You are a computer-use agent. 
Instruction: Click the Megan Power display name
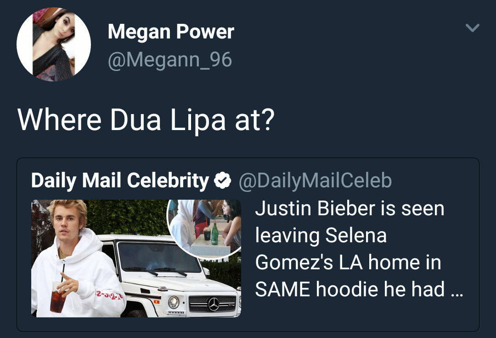pos(171,32)
